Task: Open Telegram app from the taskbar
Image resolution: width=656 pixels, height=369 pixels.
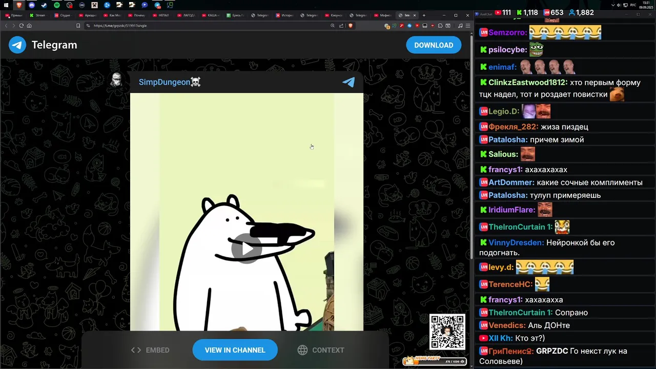Action: pos(157,5)
